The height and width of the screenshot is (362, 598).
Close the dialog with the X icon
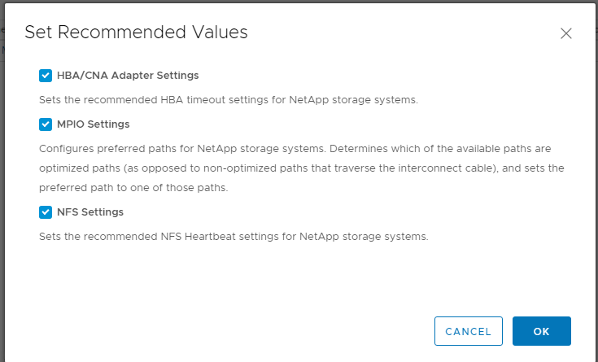566,33
